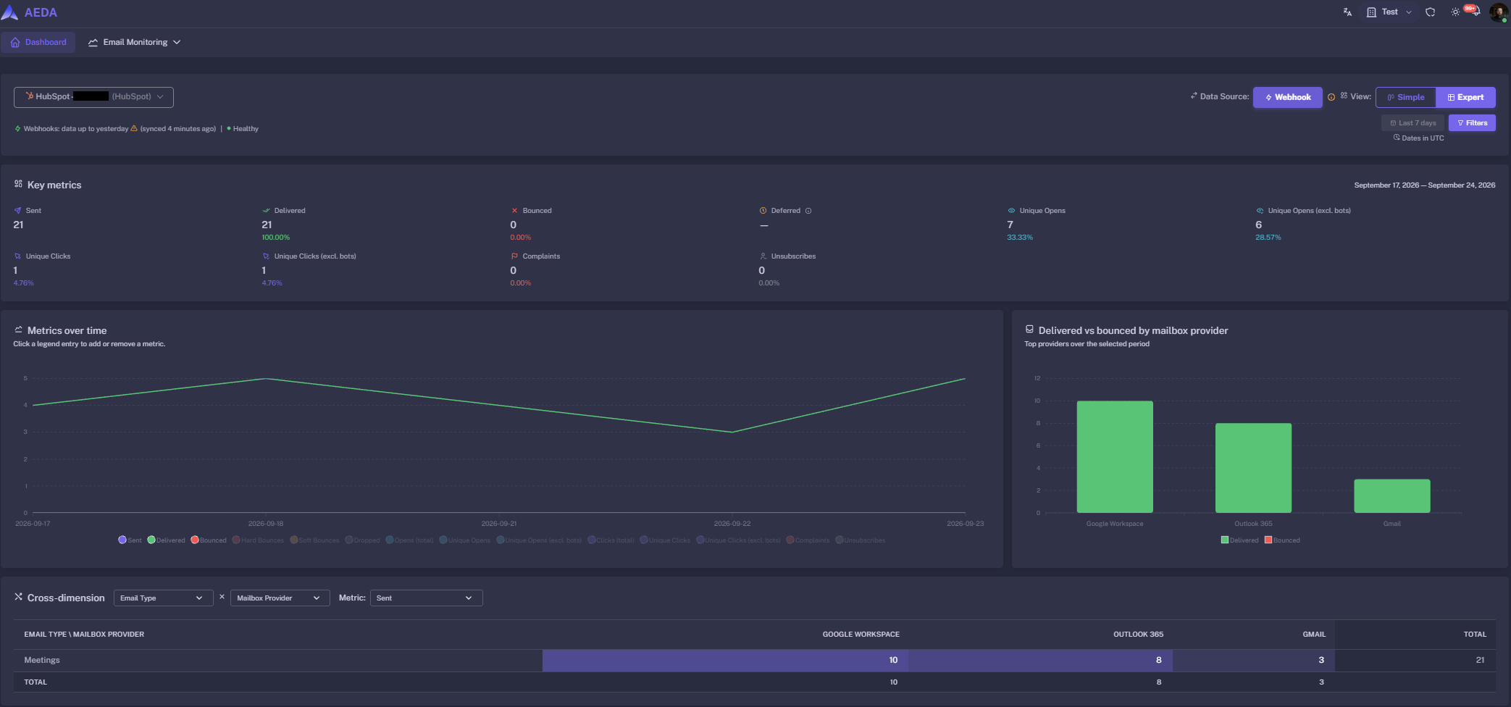Image resolution: width=1511 pixels, height=707 pixels.
Task: Open the Mailbox Provider dimension dropdown
Action: point(280,598)
